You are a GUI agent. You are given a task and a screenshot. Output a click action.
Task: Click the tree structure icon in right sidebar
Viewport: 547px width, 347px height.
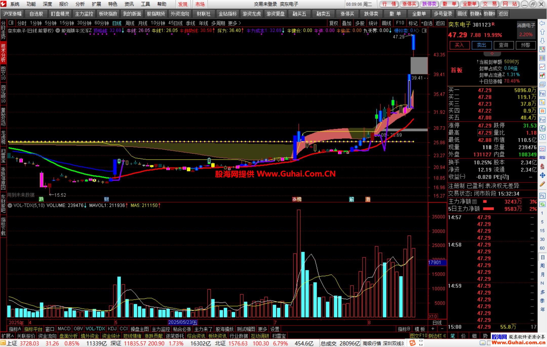tap(542, 102)
